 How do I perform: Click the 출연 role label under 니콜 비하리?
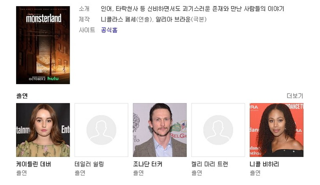pyautogui.click(x=255, y=173)
